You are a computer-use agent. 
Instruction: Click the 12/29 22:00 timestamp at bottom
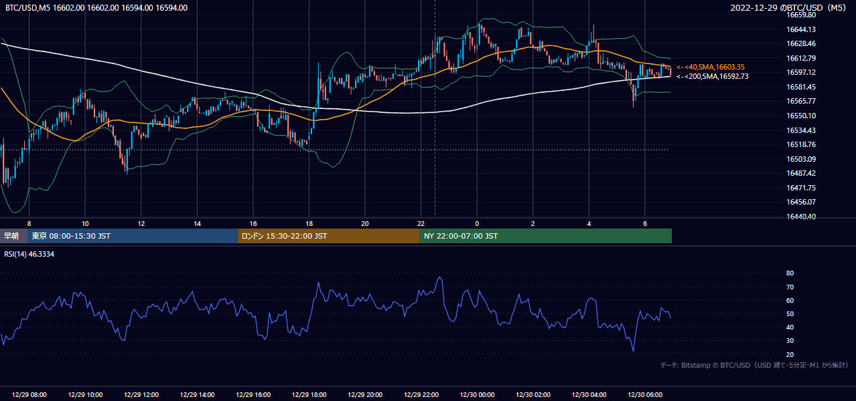tap(421, 395)
